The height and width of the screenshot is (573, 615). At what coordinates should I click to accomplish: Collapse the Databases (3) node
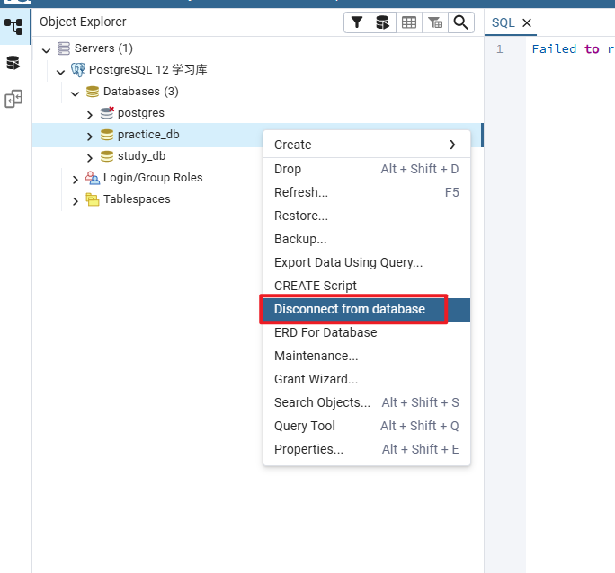pyautogui.click(x=75, y=93)
